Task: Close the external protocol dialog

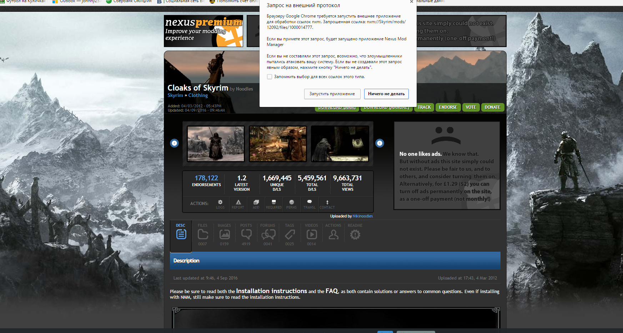Action: pyautogui.click(x=411, y=2)
